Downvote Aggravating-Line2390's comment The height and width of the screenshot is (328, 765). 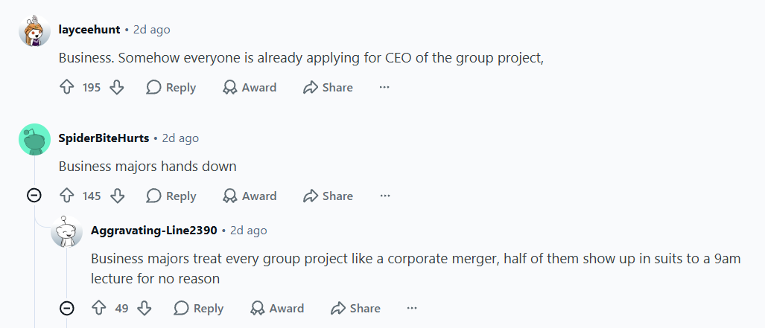point(144,309)
